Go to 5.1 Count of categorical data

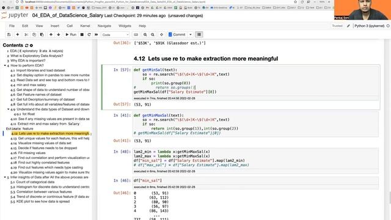[32, 182]
